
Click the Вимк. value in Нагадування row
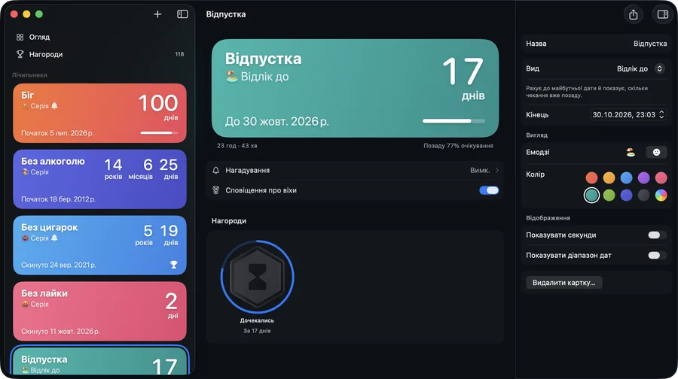click(x=480, y=170)
